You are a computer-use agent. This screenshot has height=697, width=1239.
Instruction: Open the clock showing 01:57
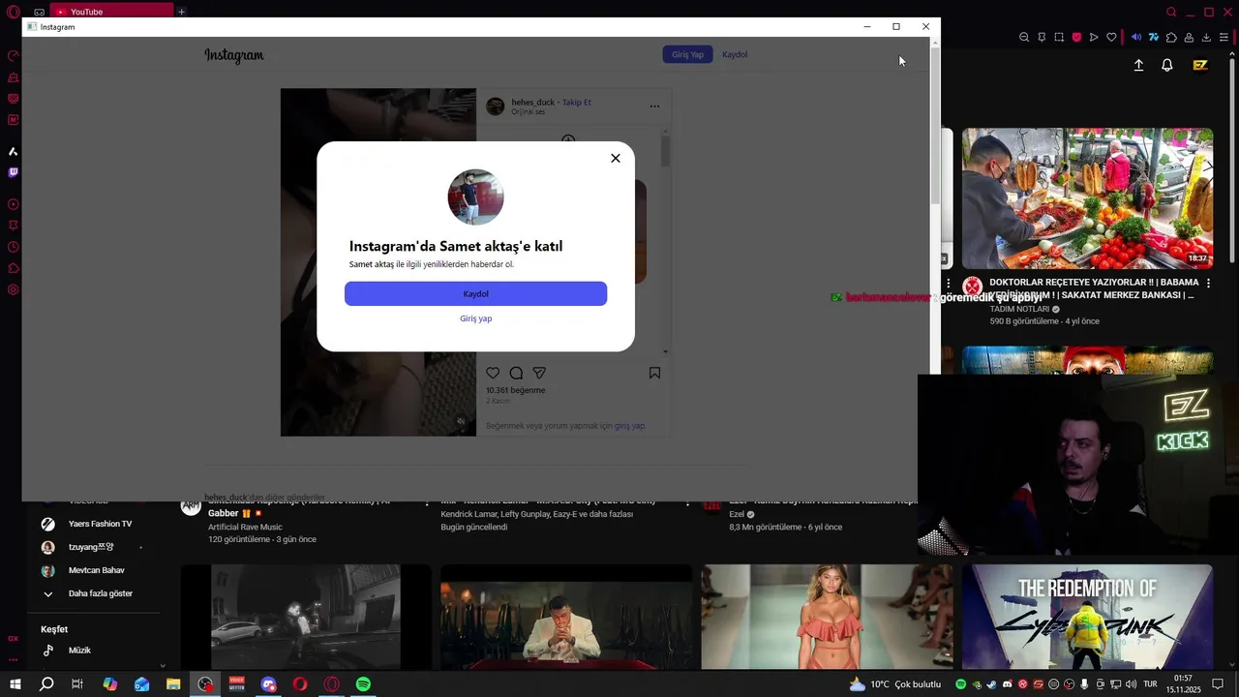click(x=1183, y=684)
